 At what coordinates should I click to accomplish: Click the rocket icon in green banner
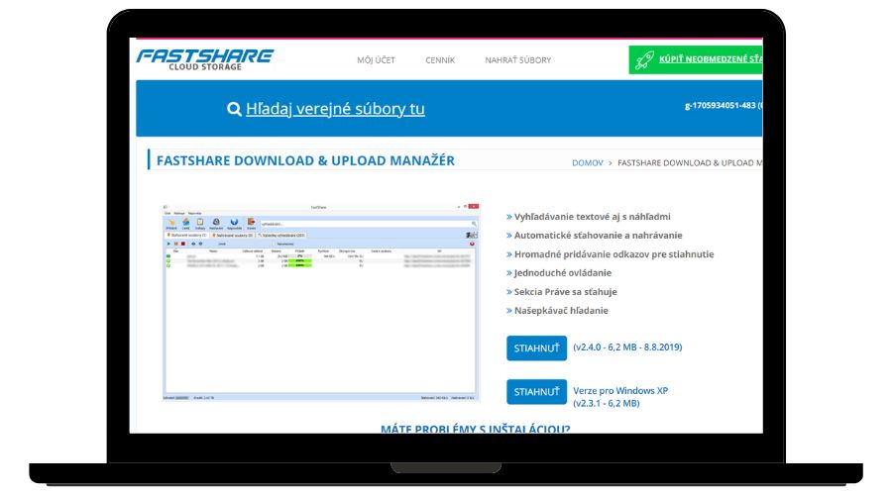[644, 60]
